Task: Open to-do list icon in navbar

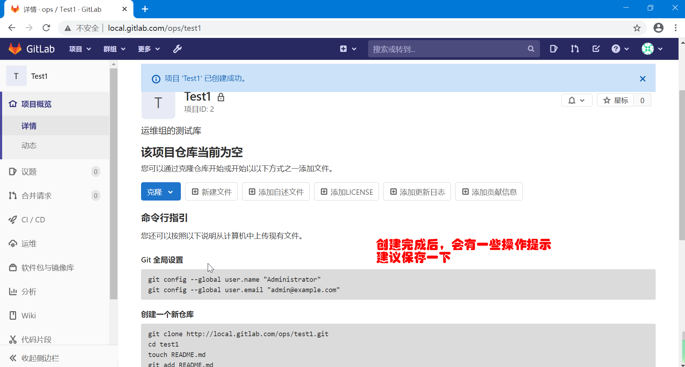Action: (x=596, y=49)
